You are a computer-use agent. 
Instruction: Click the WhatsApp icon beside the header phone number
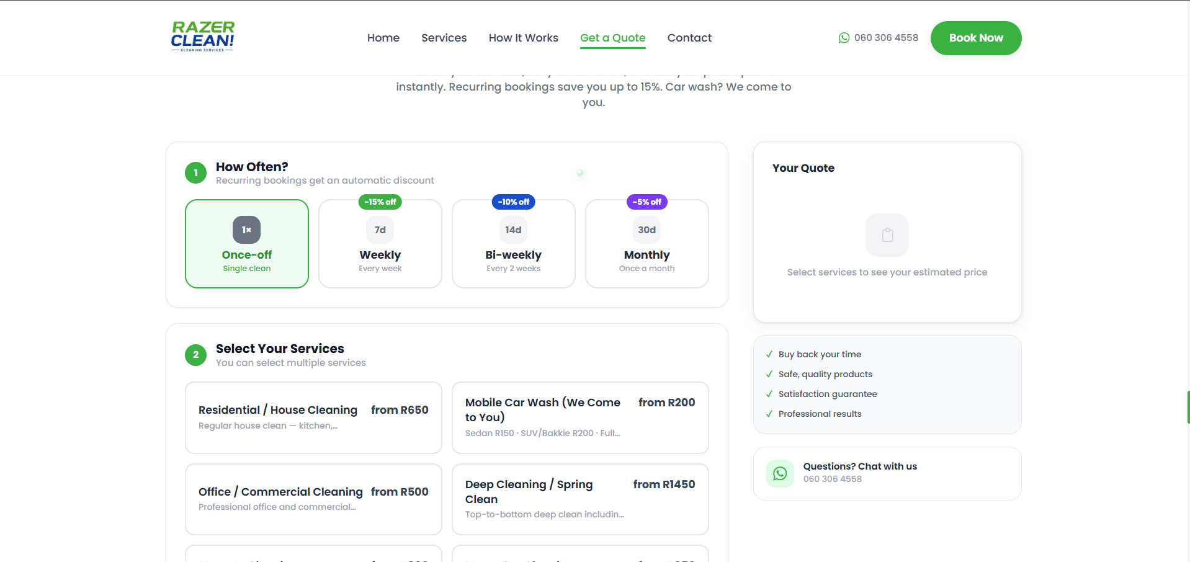[844, 38]
